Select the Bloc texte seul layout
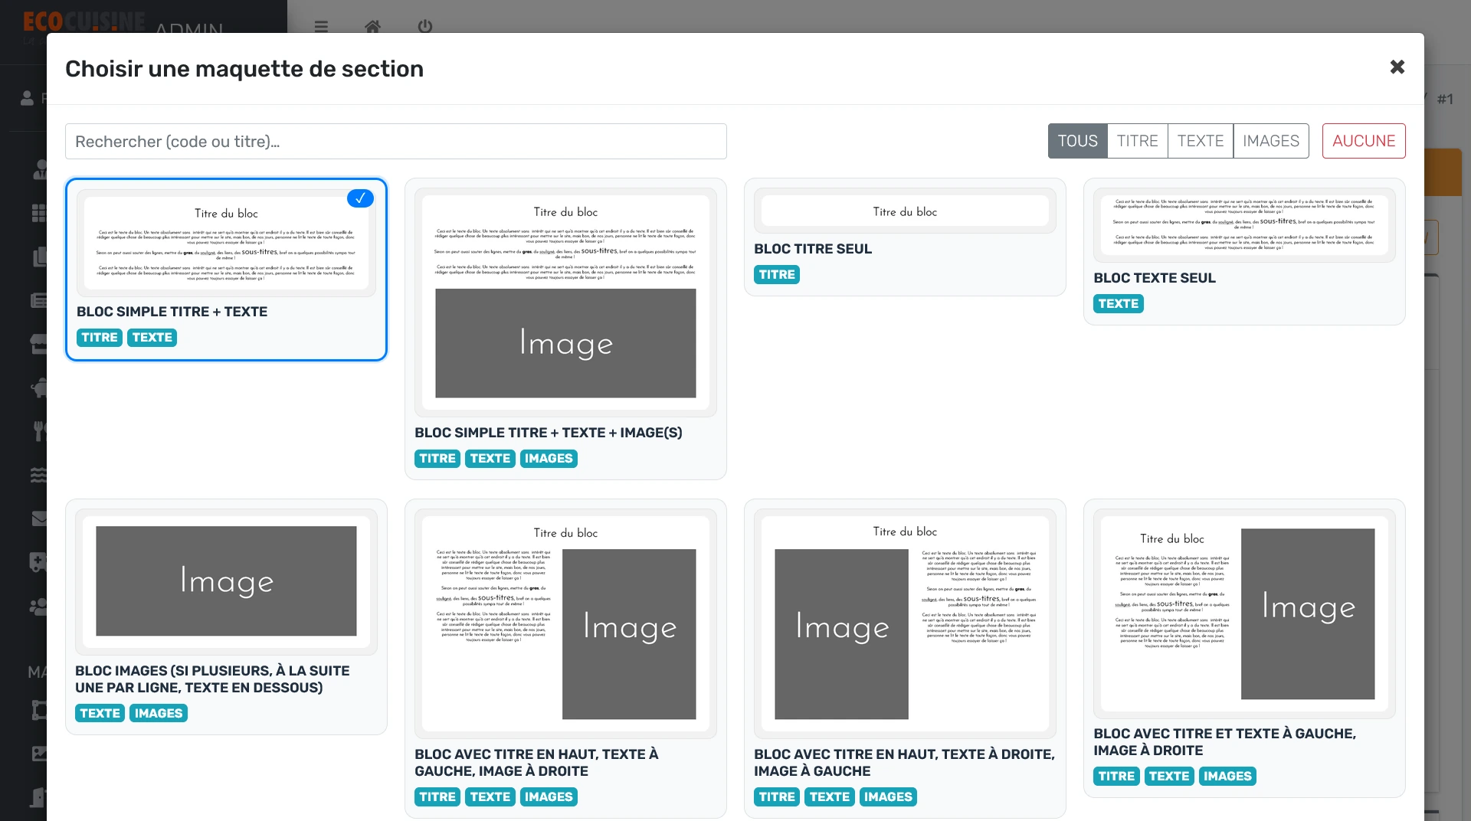This screenshot has height=821, width=1471. pos(1243,253)
